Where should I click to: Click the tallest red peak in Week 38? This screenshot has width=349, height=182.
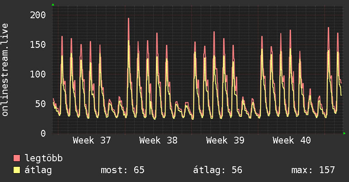click(x=128, y=19)
